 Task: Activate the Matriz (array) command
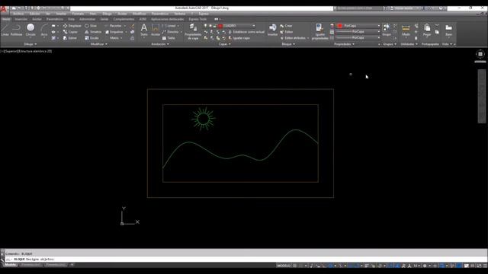114,38
